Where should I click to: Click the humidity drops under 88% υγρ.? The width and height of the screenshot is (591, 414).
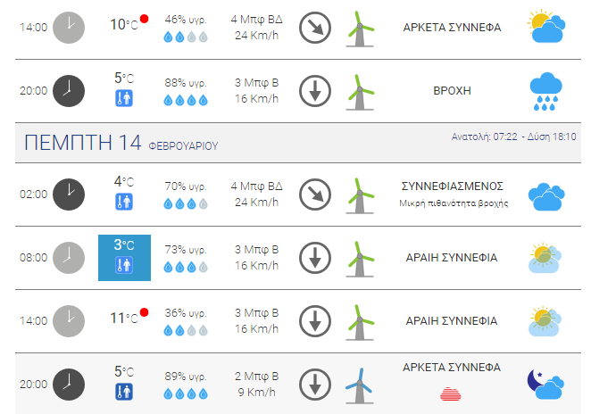(x=186, y=100)
